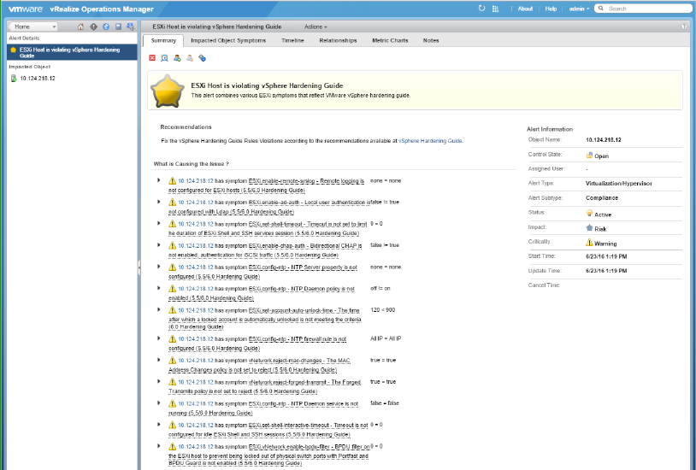This screenshot has width=696, height=470.
Task: Expand the reject-mac-changes symptom row
Action: (158, 360)
